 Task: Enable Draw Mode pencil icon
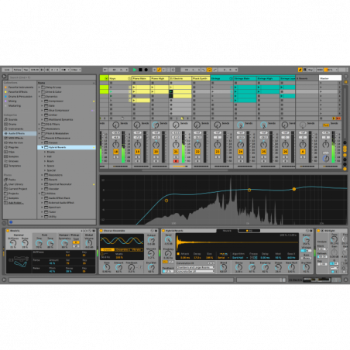[x=300, y=70]
